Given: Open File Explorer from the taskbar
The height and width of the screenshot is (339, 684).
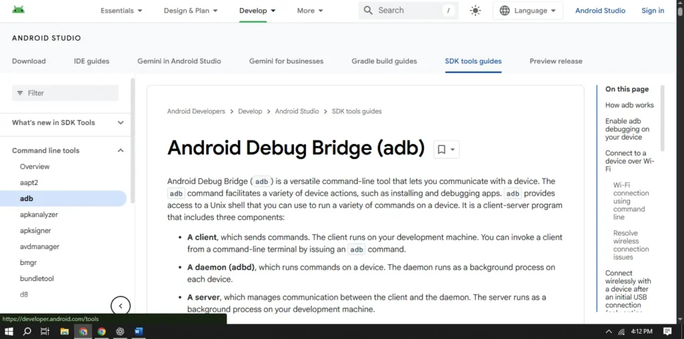Looking at the screenshot, I should pyautogui.click(x=64, y=331).
